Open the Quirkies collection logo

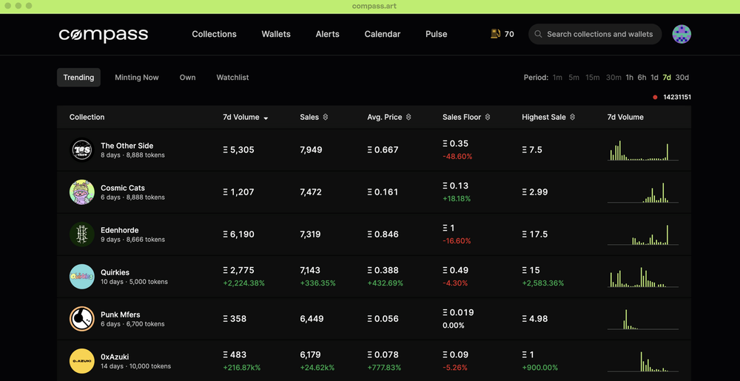(x=81, y=277)
